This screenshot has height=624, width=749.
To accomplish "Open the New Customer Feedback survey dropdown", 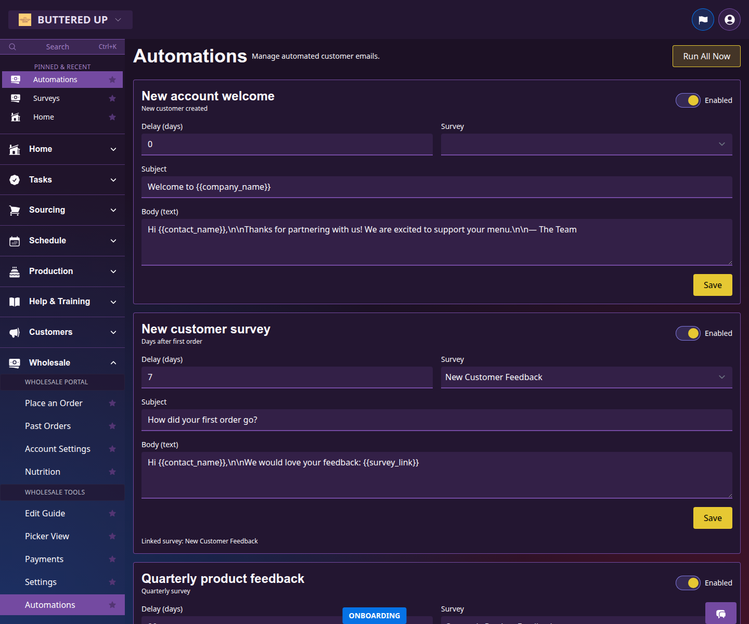I will (586, 377).
